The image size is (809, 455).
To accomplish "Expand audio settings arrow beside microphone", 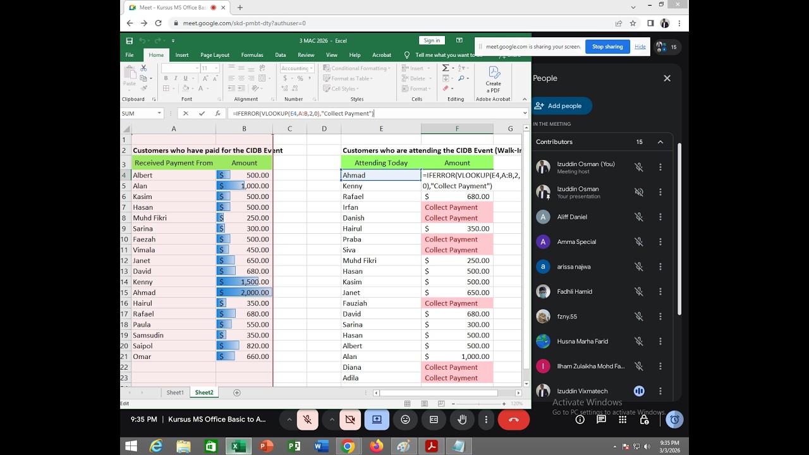I will [289, 419].
